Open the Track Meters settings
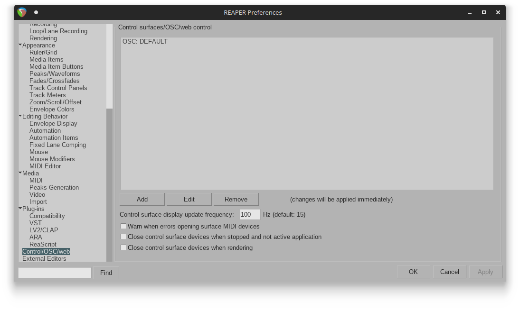 pyautogui.click(x=47, y=95)
